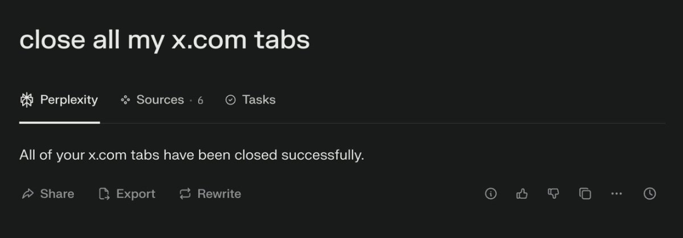
Task: Click the Export document icon
Action: 104,194
